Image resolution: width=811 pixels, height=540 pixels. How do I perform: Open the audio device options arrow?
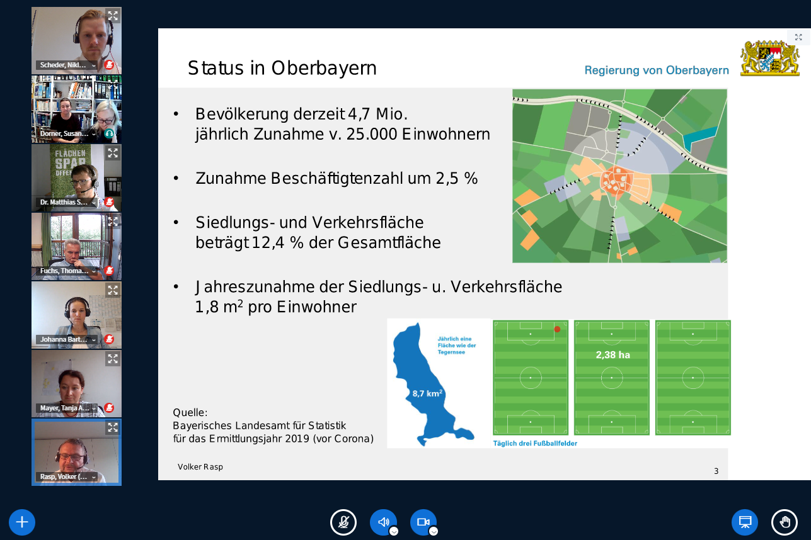394,531
